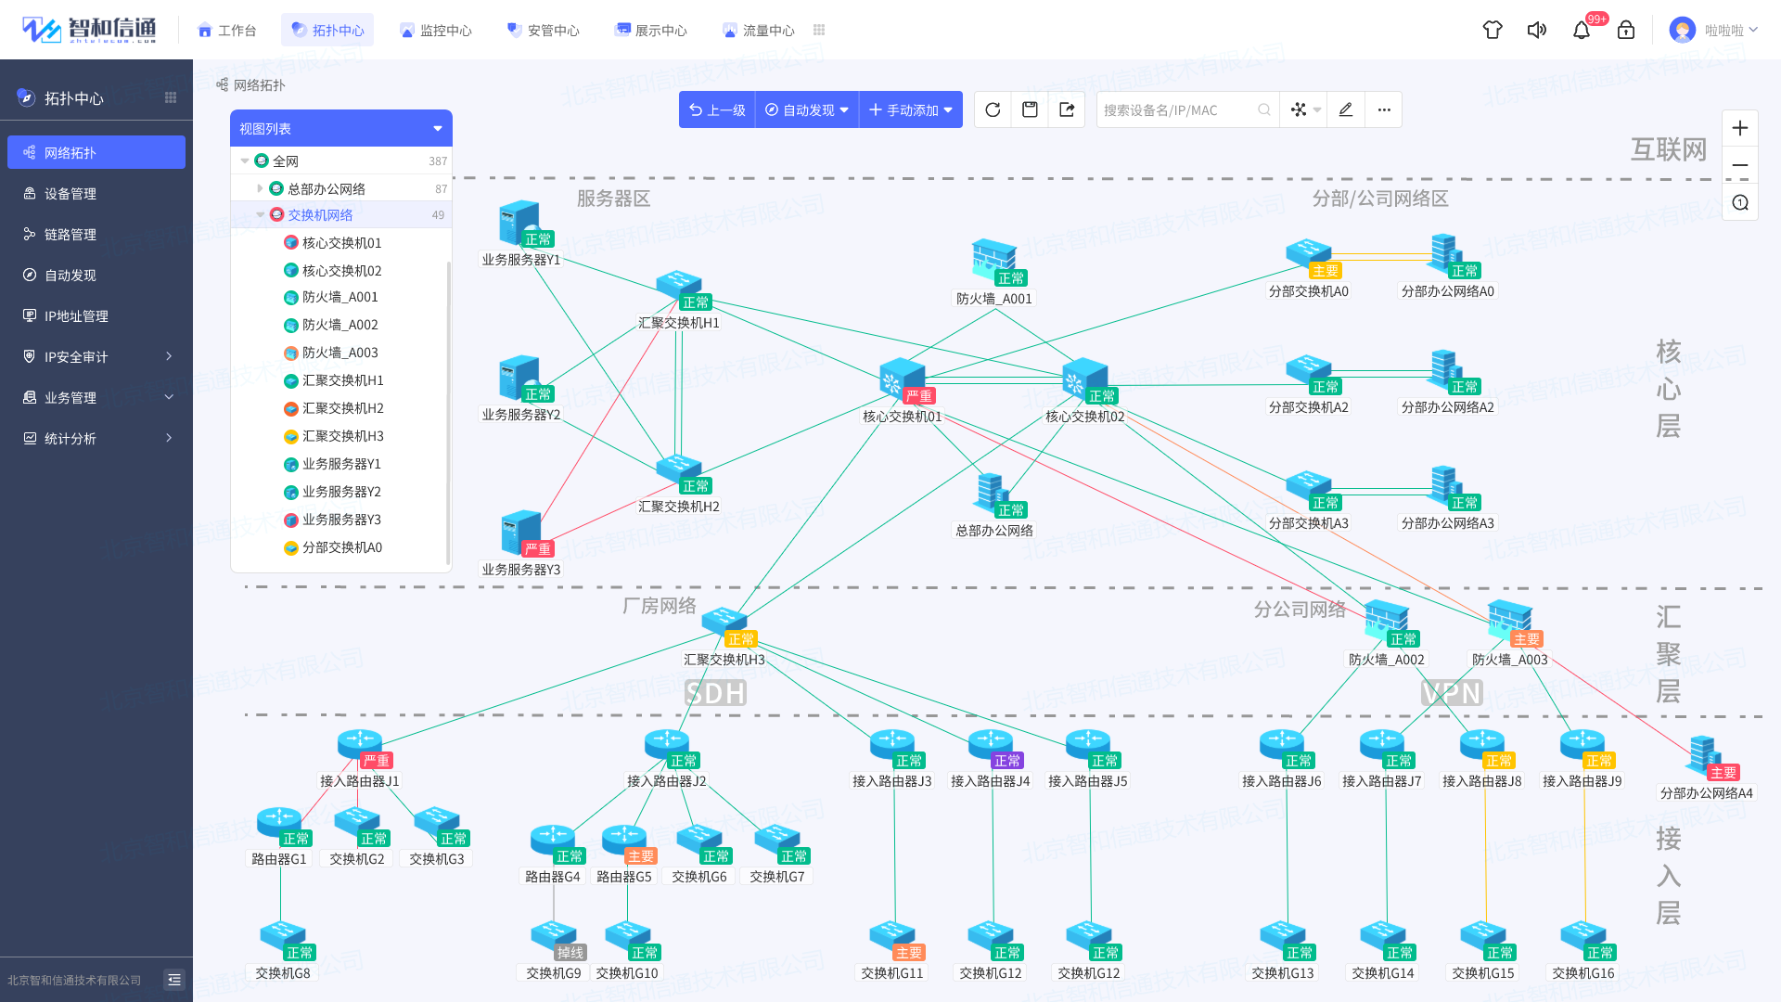Open 设备管理 in sidebar
Viewport: 1781px width, 1002px height.
pyautogui.click(x=70, y=194)
